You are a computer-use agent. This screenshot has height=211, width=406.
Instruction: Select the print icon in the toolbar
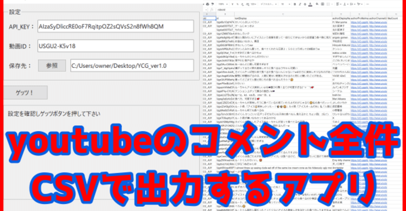(207, 4)
